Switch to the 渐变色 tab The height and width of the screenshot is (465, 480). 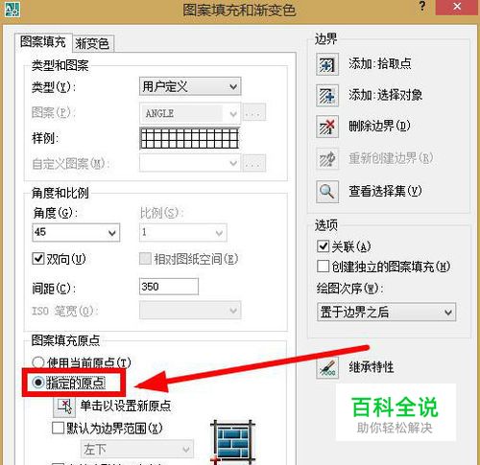pos(92,43)
